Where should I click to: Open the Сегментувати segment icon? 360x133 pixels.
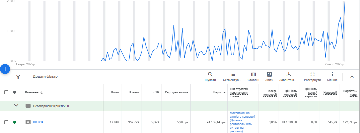pos(232,74)
